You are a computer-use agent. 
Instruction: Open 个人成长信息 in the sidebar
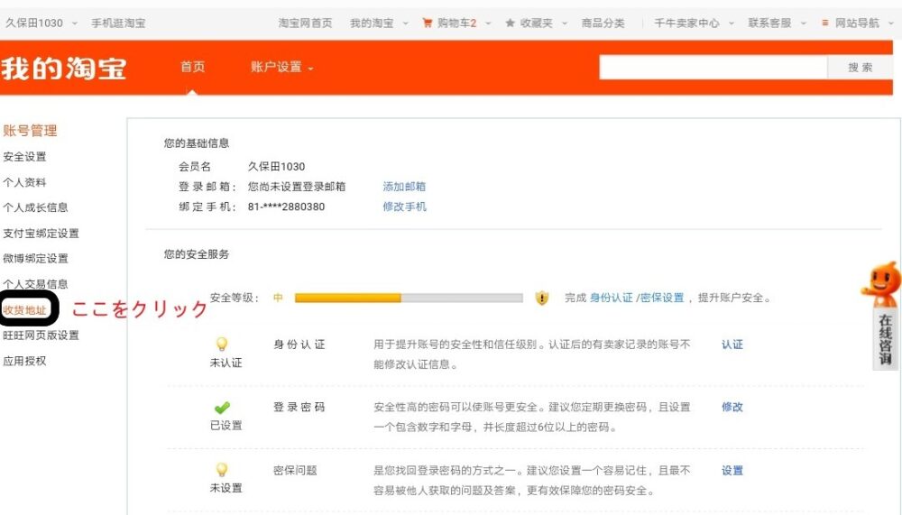coord(36,207)
